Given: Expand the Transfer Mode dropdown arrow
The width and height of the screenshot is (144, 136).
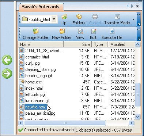Looking at the screenshot, I should coord(133,19).
